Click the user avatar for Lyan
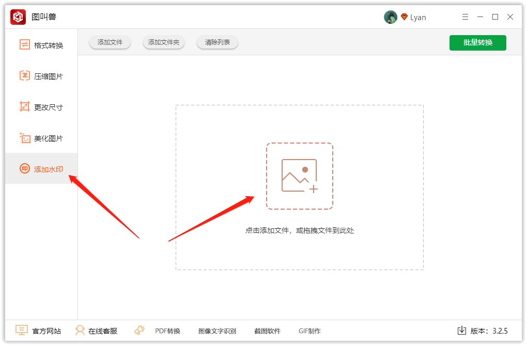Viewport: 527px width, 346px height. [391, 17]
